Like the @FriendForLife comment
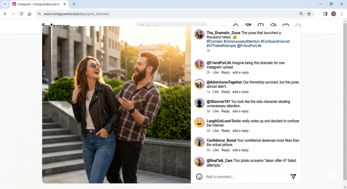The image size is (347, 189). coord(216,72)
